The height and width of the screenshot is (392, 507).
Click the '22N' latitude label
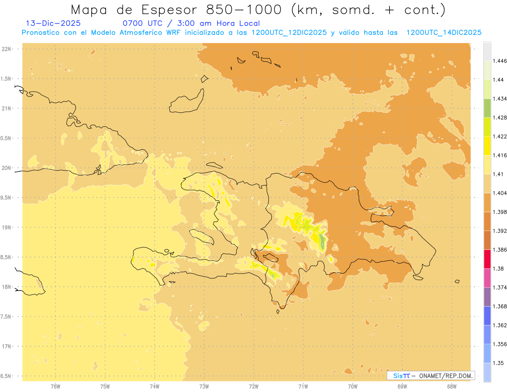click(x=6, y=49)
